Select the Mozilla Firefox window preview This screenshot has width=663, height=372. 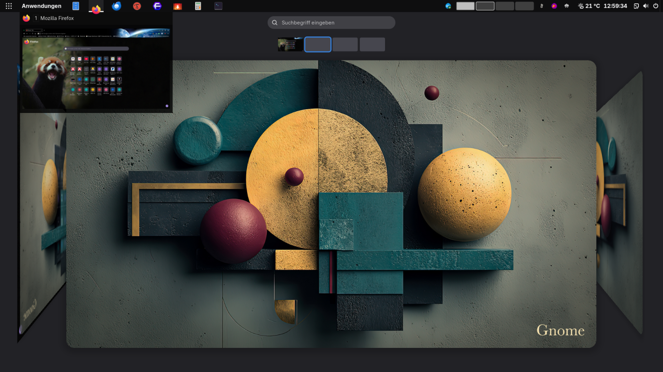click(96, 68)
